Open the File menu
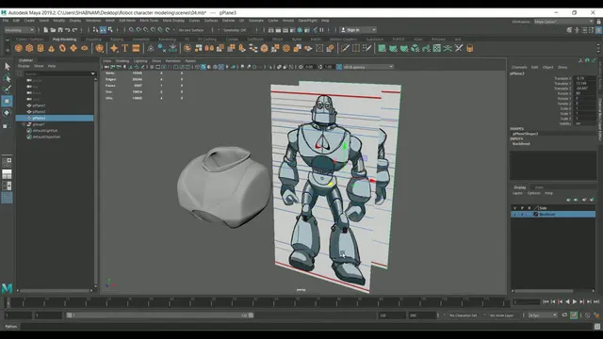 [x=6, y=21]
